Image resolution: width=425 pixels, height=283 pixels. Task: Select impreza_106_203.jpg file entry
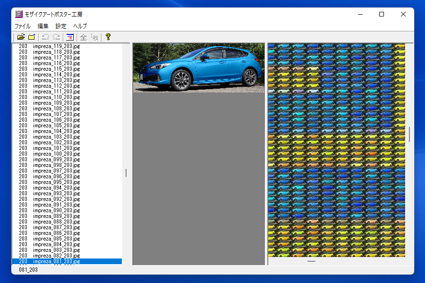(x=67, y=120)
